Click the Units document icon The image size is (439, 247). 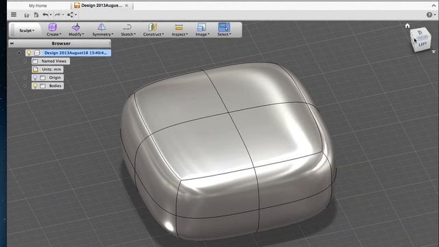tap(36, 69)
